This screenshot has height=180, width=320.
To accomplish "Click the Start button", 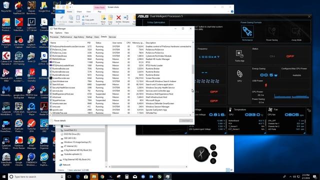I will pyautogui.click(x=4, y=176).
